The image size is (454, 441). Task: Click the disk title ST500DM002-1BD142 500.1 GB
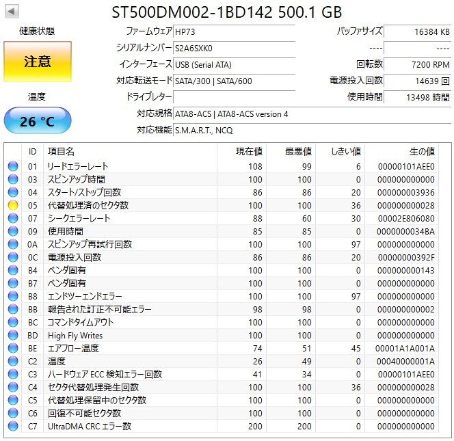[x=227, y=12]
